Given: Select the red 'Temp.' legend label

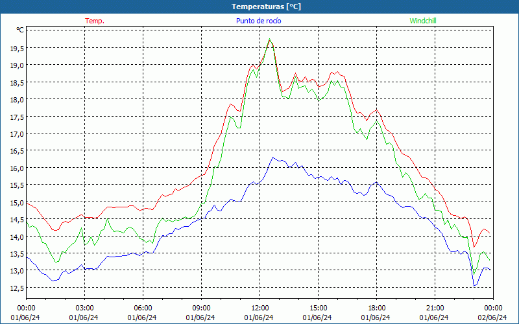Looking at the screenshot, I should click(x=95, y=21).
